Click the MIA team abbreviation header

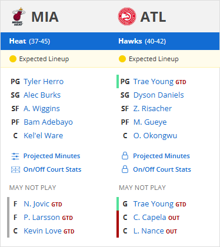(45, 17)
